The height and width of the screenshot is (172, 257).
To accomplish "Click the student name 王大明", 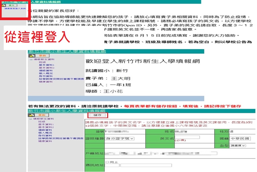I will (x=121, y=79).
